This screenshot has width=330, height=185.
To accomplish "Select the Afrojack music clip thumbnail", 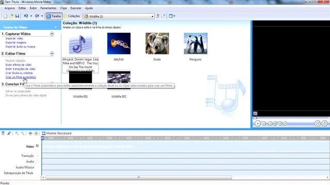I will click(80, 44).
